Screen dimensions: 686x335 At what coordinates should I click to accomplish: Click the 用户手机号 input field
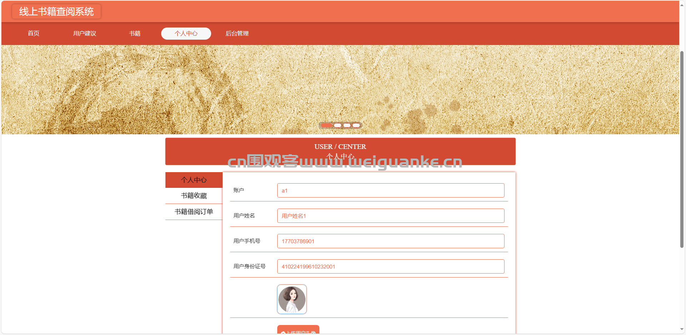tap(391, 241)
